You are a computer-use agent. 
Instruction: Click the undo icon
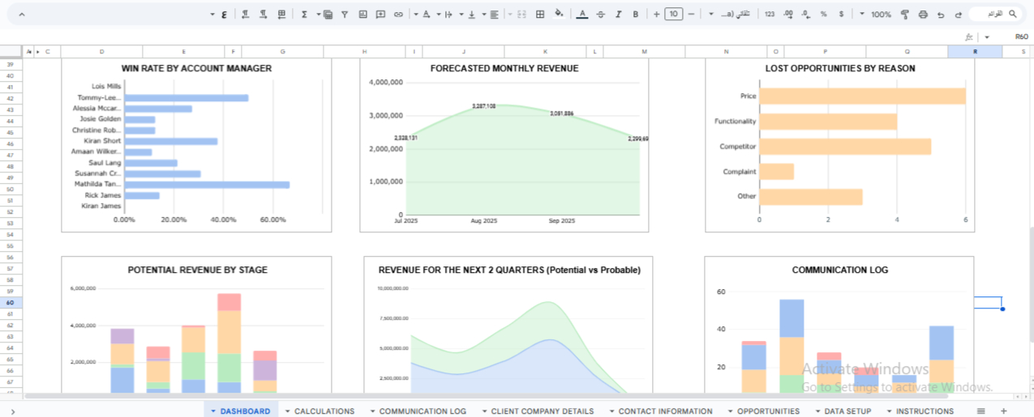point(959,15)
